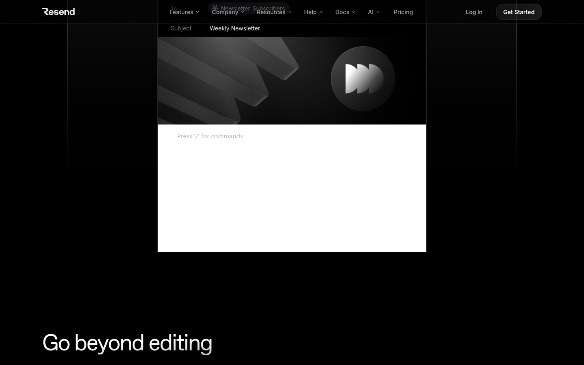
Task: Expand the Help dropdown chevron
Action: click(321, 12)
